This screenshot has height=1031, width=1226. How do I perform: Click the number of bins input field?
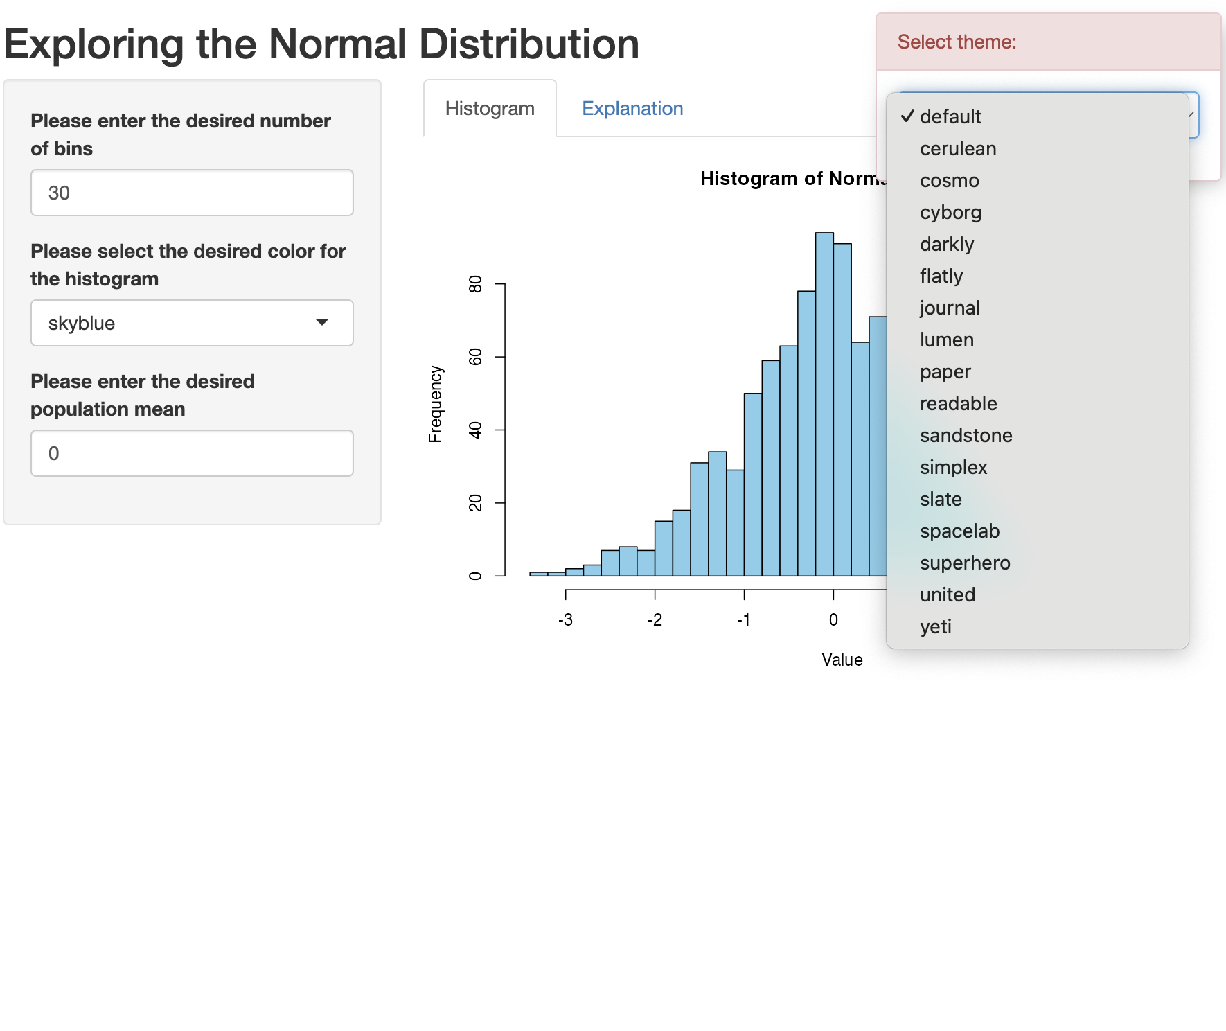[192, 193]
